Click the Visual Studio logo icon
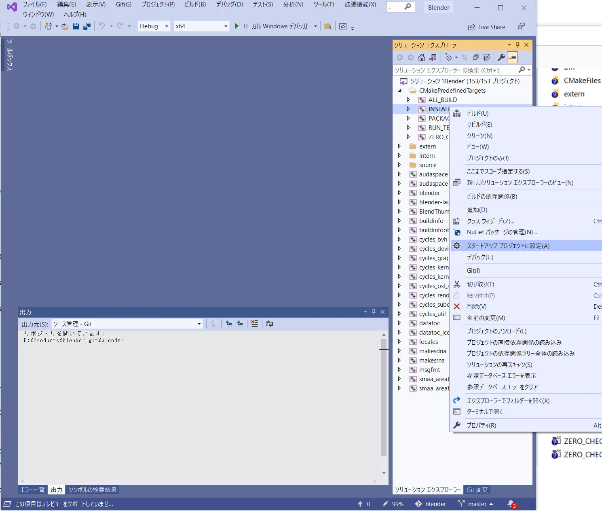The height and width of the screenshot is (511, 602). click(12, 7)
